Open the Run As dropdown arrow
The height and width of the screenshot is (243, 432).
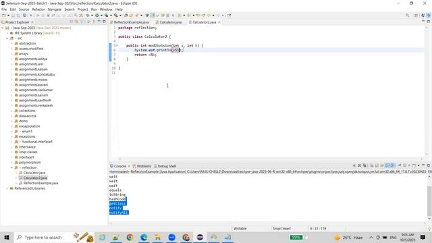coord(101,16)
